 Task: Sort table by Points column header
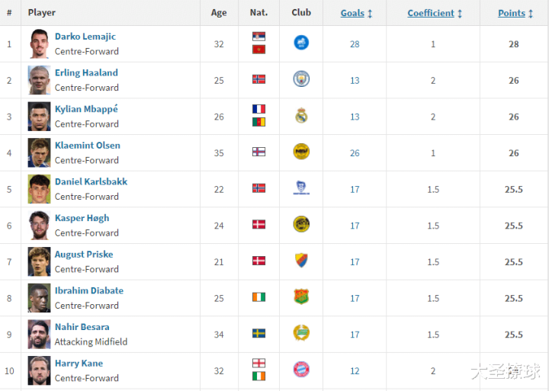click(x=512, y=13)
